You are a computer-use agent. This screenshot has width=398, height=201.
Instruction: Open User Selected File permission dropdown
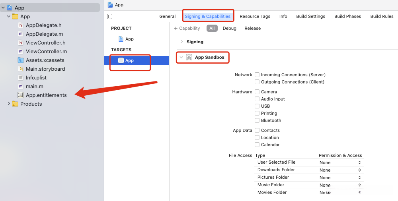click(x=341, y=162)
